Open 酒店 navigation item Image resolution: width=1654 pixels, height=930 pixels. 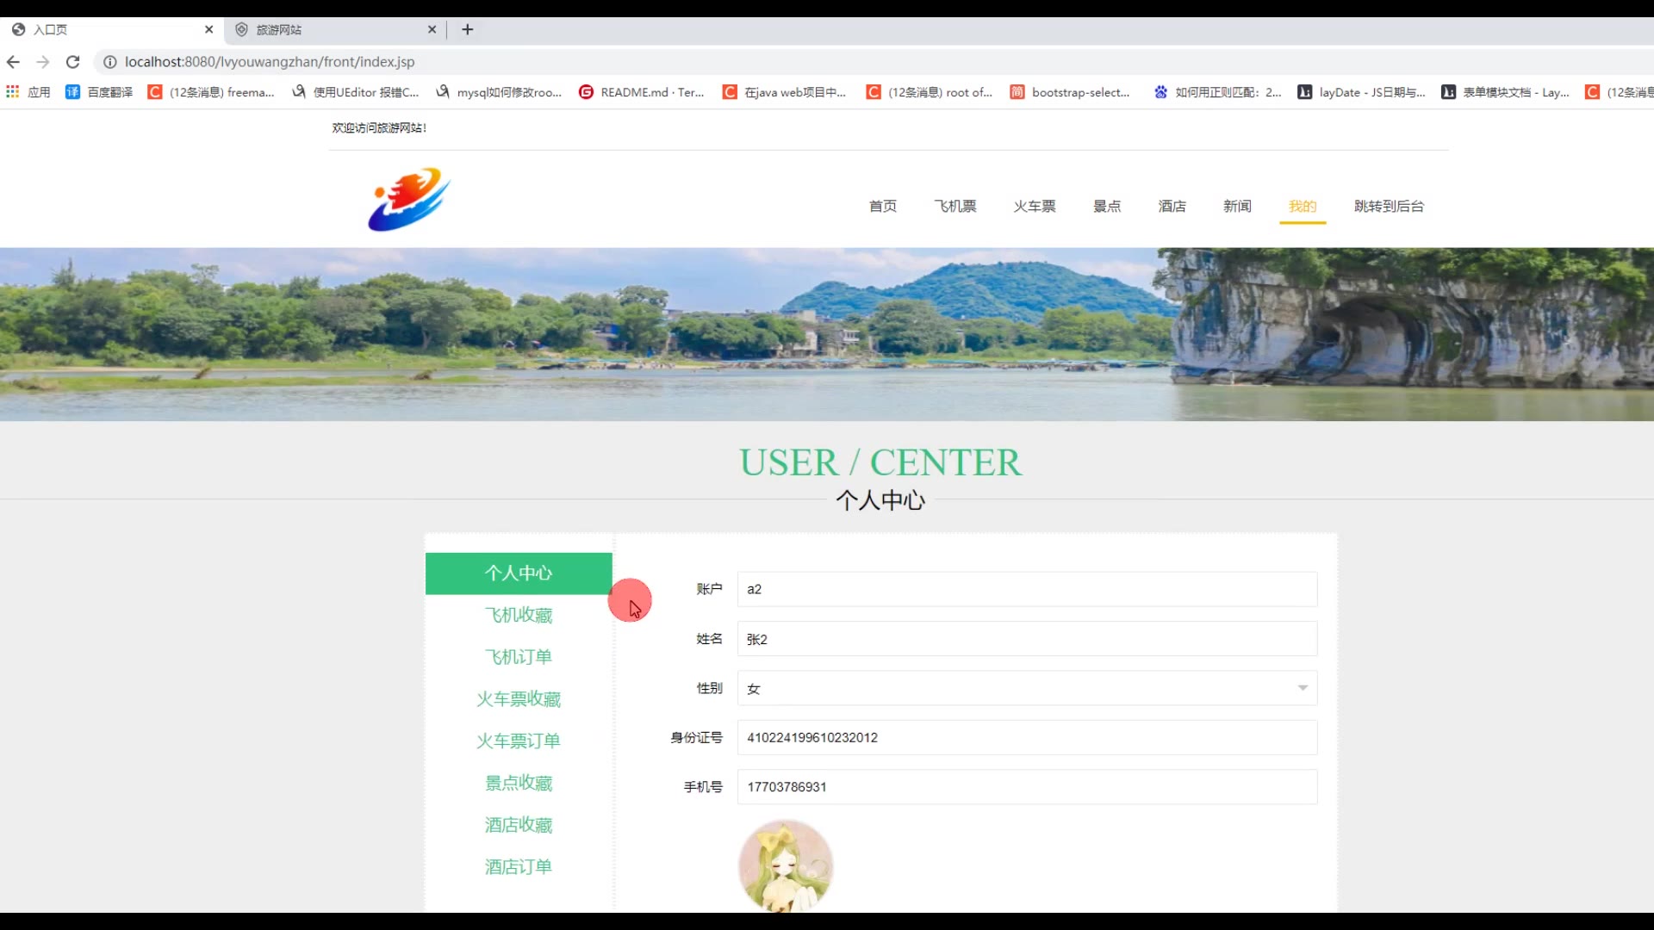pos(1172,207)
